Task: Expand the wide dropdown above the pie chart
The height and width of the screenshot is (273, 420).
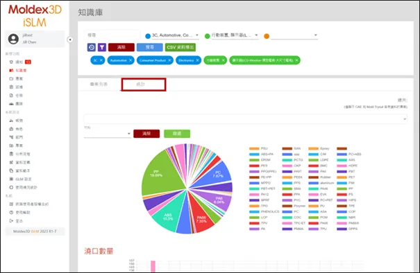Action: [x=246, y=119]
